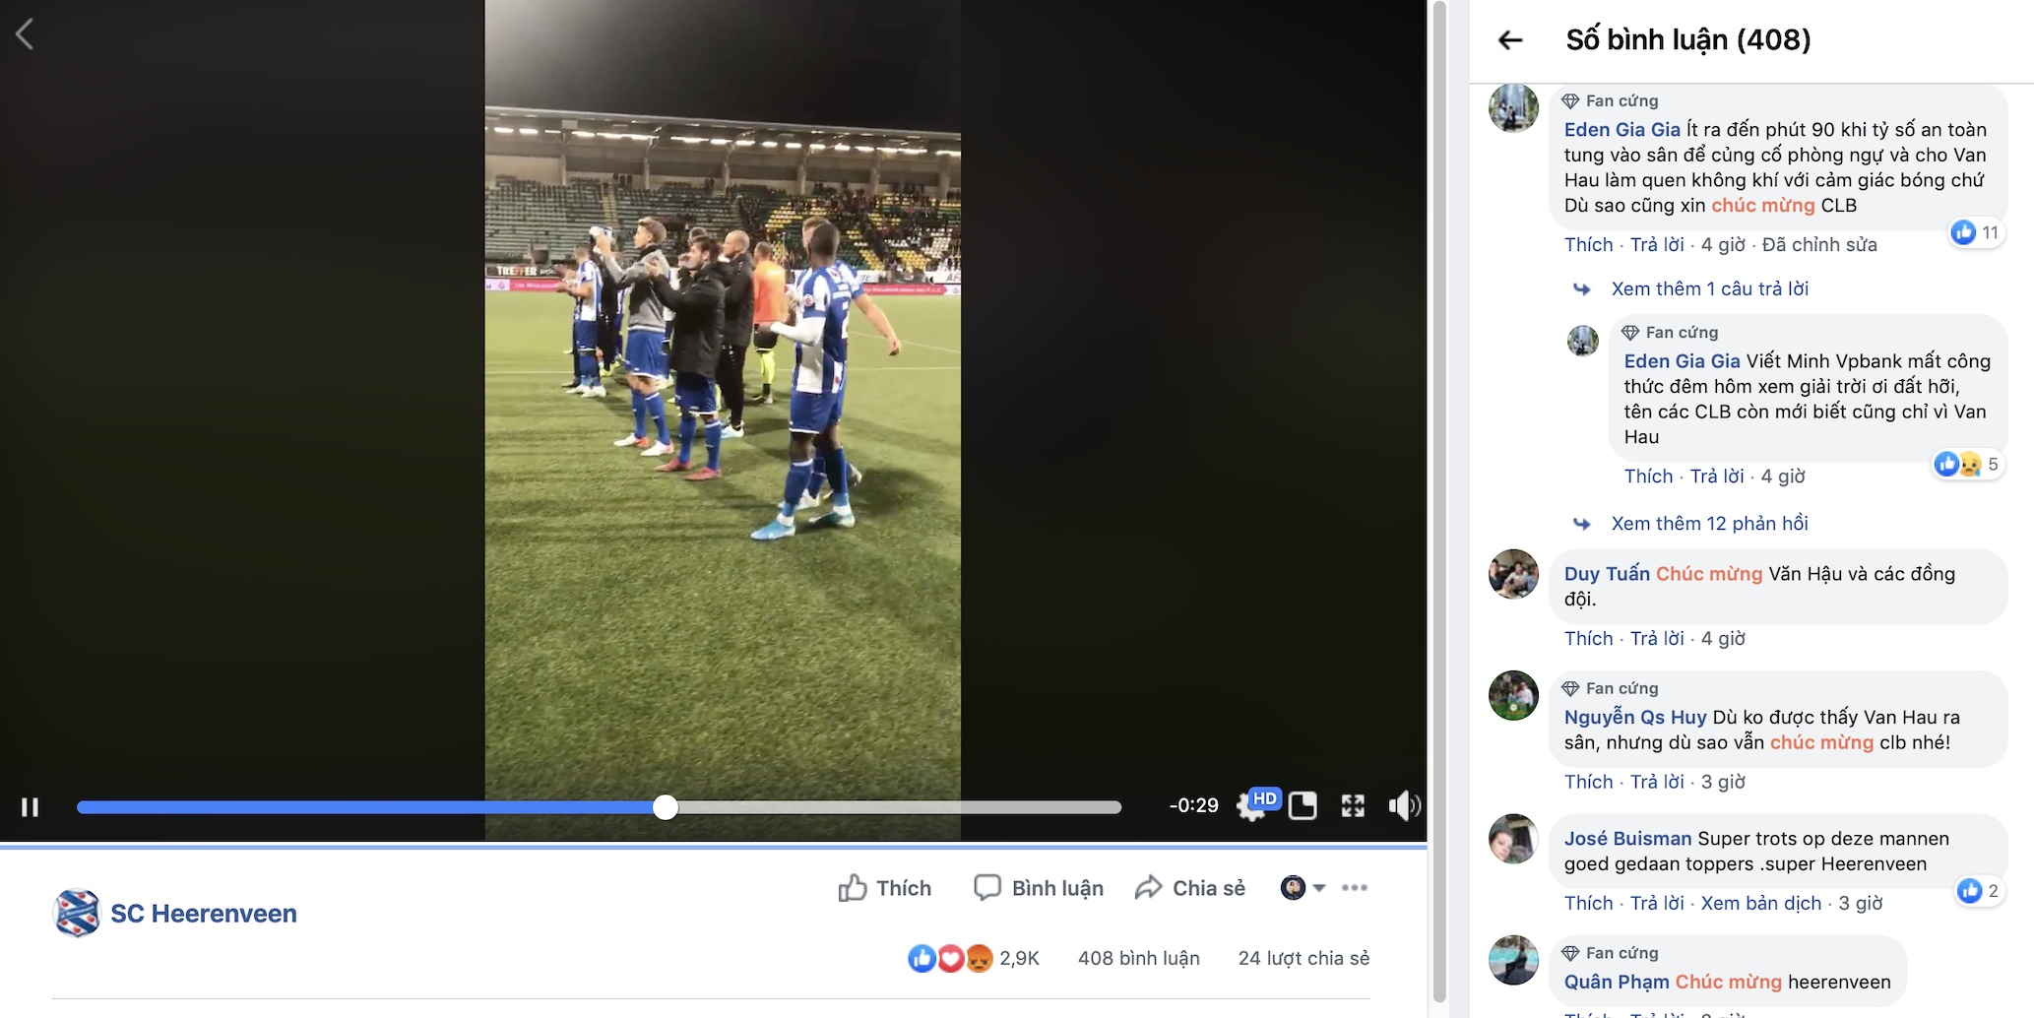Viewport: 2034px width, 1018px height.
Task: Open the three-dot more options menu
Action: click(1355, 888)
